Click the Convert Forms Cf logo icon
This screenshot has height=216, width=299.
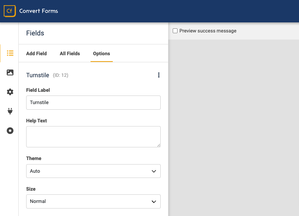[10, 11]
